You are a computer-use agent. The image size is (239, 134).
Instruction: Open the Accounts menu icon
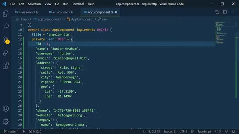point(6,109)
